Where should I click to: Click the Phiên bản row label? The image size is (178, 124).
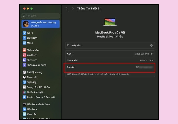pyautogui.click(x=72, y=61)
